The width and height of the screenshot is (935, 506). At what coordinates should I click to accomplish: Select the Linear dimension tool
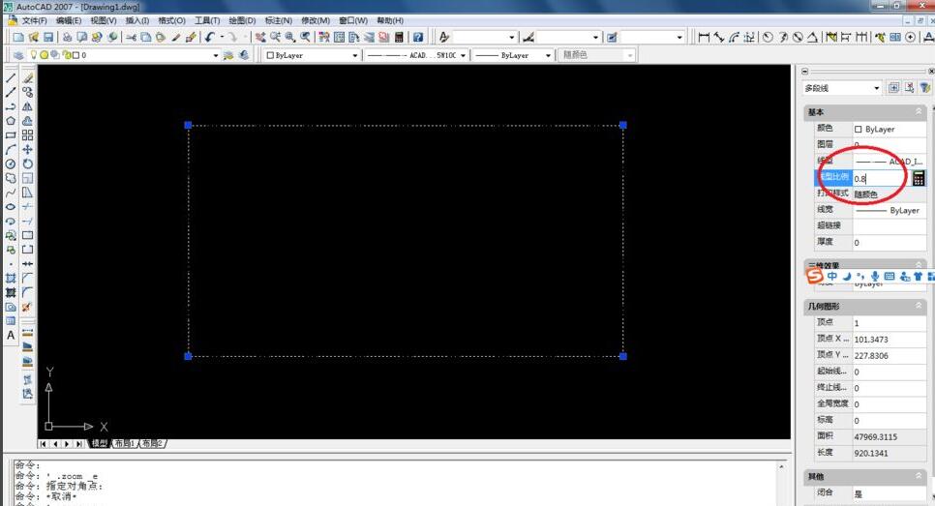704,37
